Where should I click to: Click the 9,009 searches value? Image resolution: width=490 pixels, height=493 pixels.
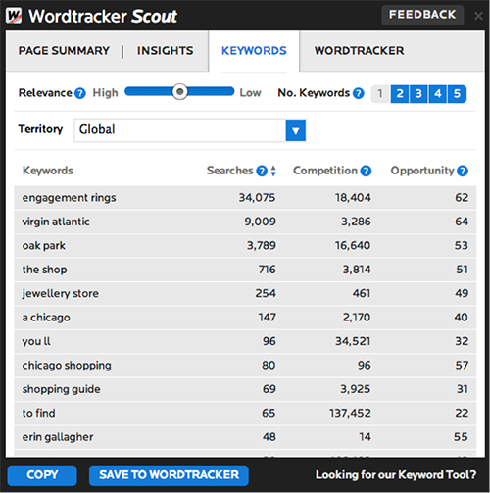coord(261,222)
